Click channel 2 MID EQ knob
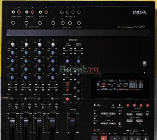This screenshot has width=157, height=140. click(26, 61)
